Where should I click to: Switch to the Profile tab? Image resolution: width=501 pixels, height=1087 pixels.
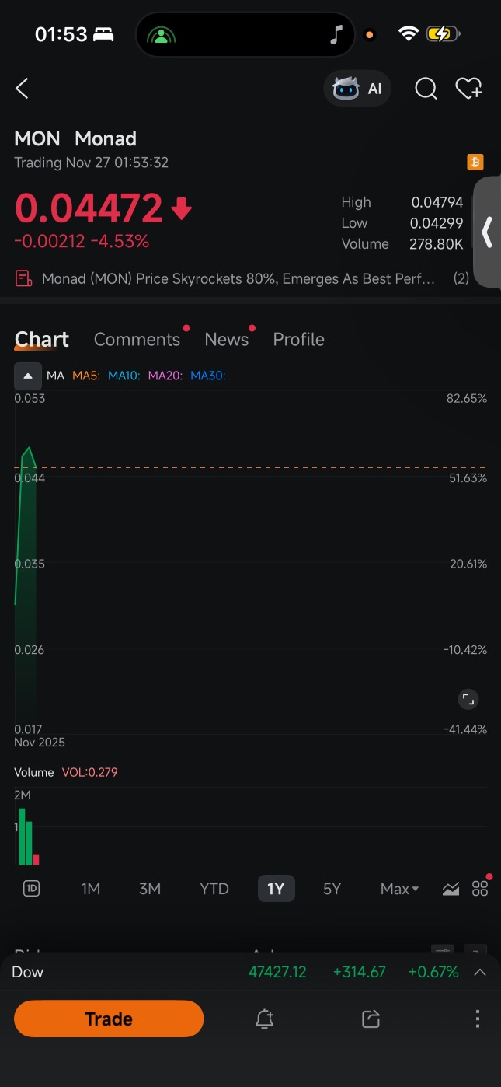[x=298, y=340]
